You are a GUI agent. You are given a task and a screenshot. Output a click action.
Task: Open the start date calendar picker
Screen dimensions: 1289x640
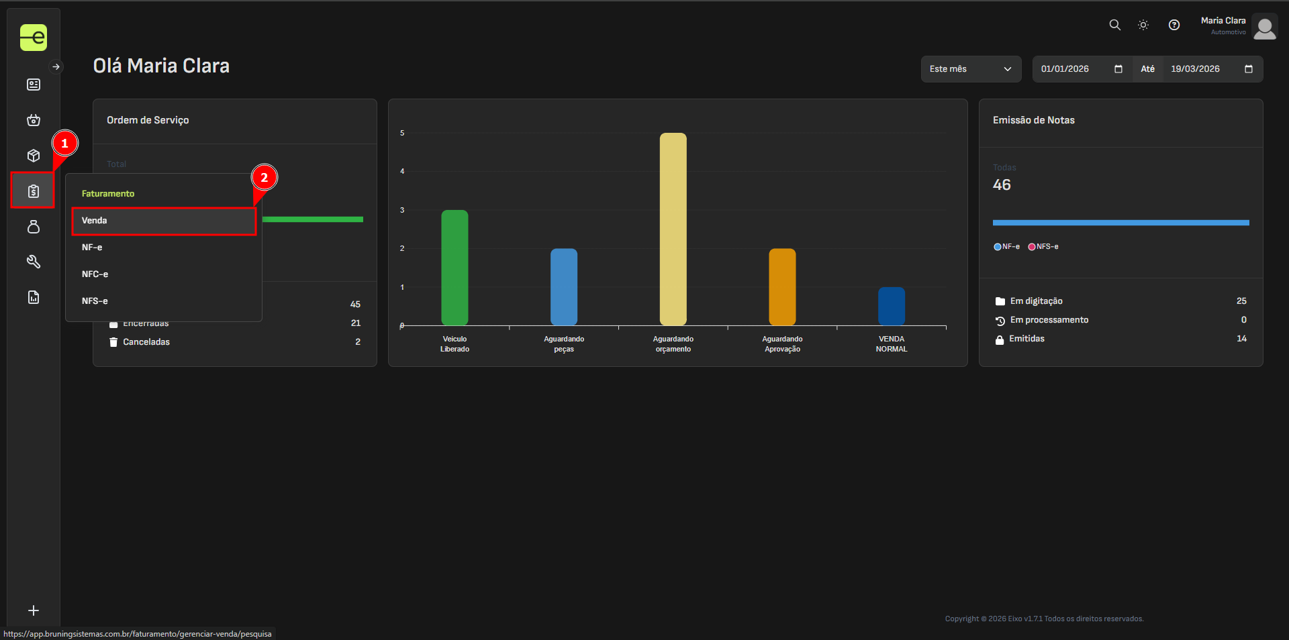click(x=1118, y=69)
